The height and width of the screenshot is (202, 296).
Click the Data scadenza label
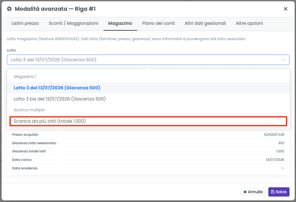(x=24, y=168)
